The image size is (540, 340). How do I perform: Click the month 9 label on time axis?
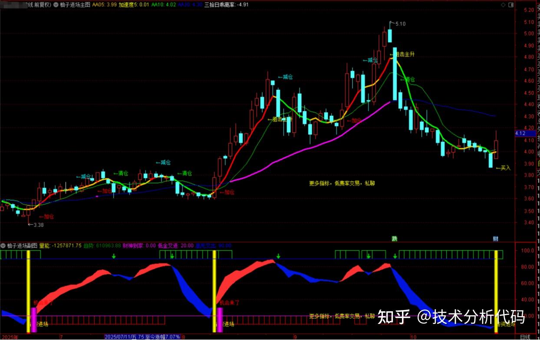295,337
